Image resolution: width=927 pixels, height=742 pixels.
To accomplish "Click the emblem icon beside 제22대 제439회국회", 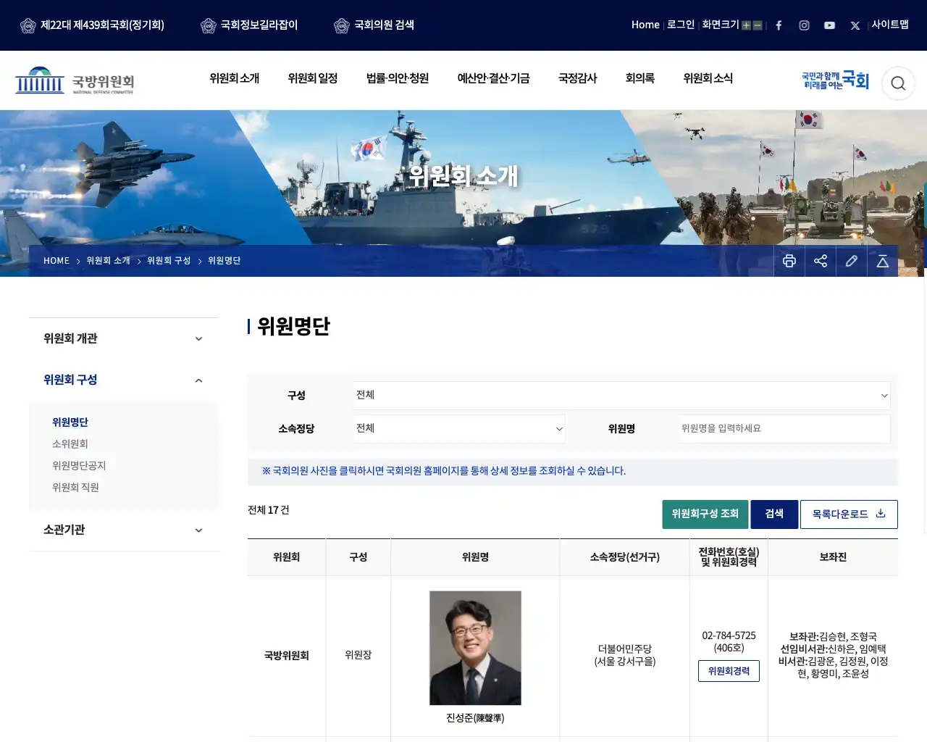I will 28,26.
